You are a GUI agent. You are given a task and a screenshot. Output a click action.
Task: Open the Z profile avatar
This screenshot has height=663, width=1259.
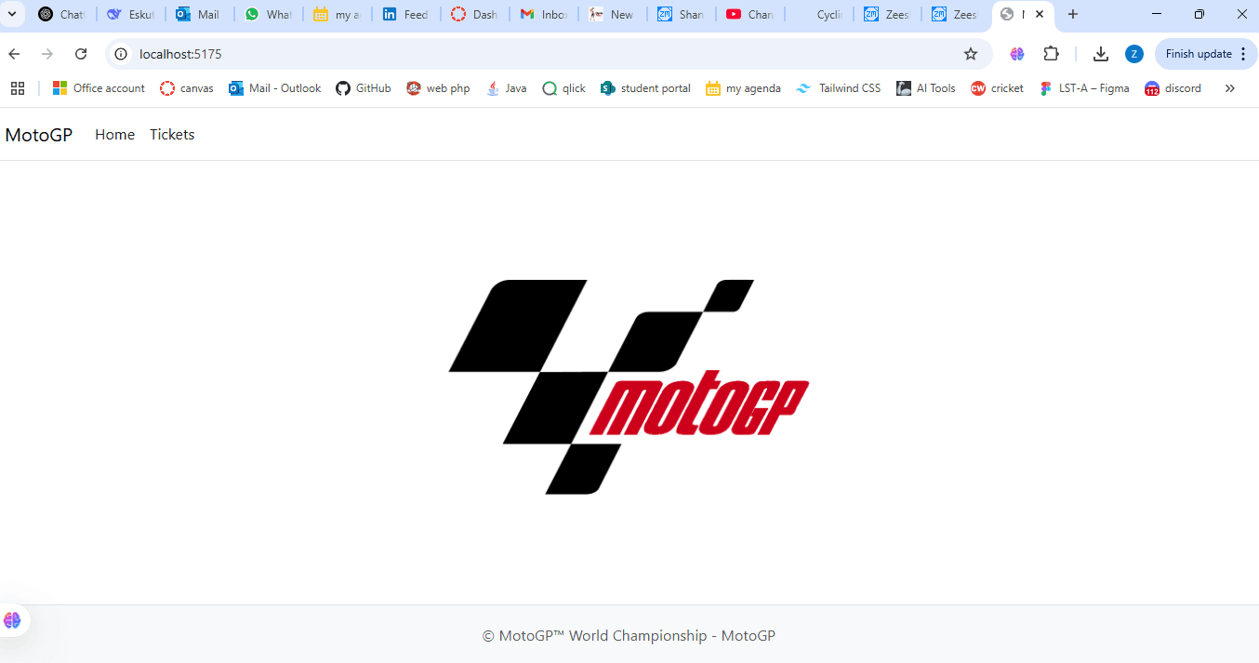1134,54
